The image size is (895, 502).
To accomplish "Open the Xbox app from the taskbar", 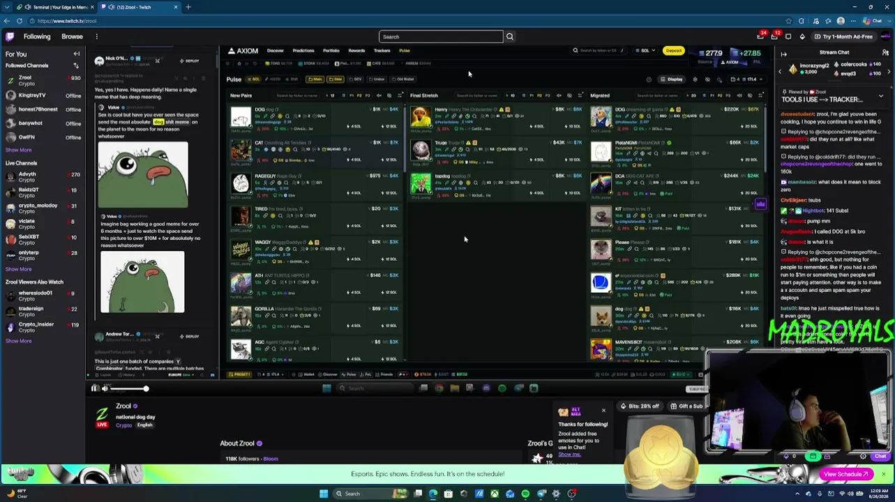I will (495, 494).
